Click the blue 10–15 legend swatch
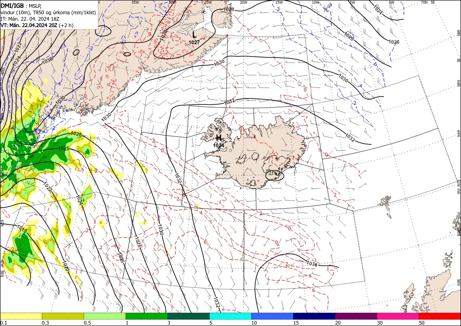 tap(272, 316)
